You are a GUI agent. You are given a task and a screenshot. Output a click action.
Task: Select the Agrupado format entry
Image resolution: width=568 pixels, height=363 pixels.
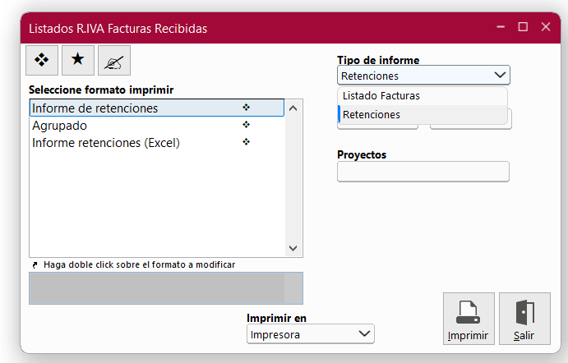pyautogui.click(x=59, y=126)
